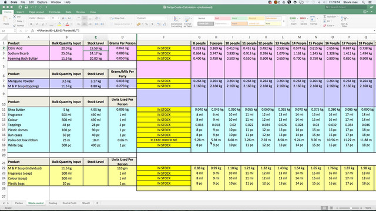Image resolution: width=376 pixels, height=211 pixels.
Task: Open the Formulas ribbon tab
Action: point(55,12)
